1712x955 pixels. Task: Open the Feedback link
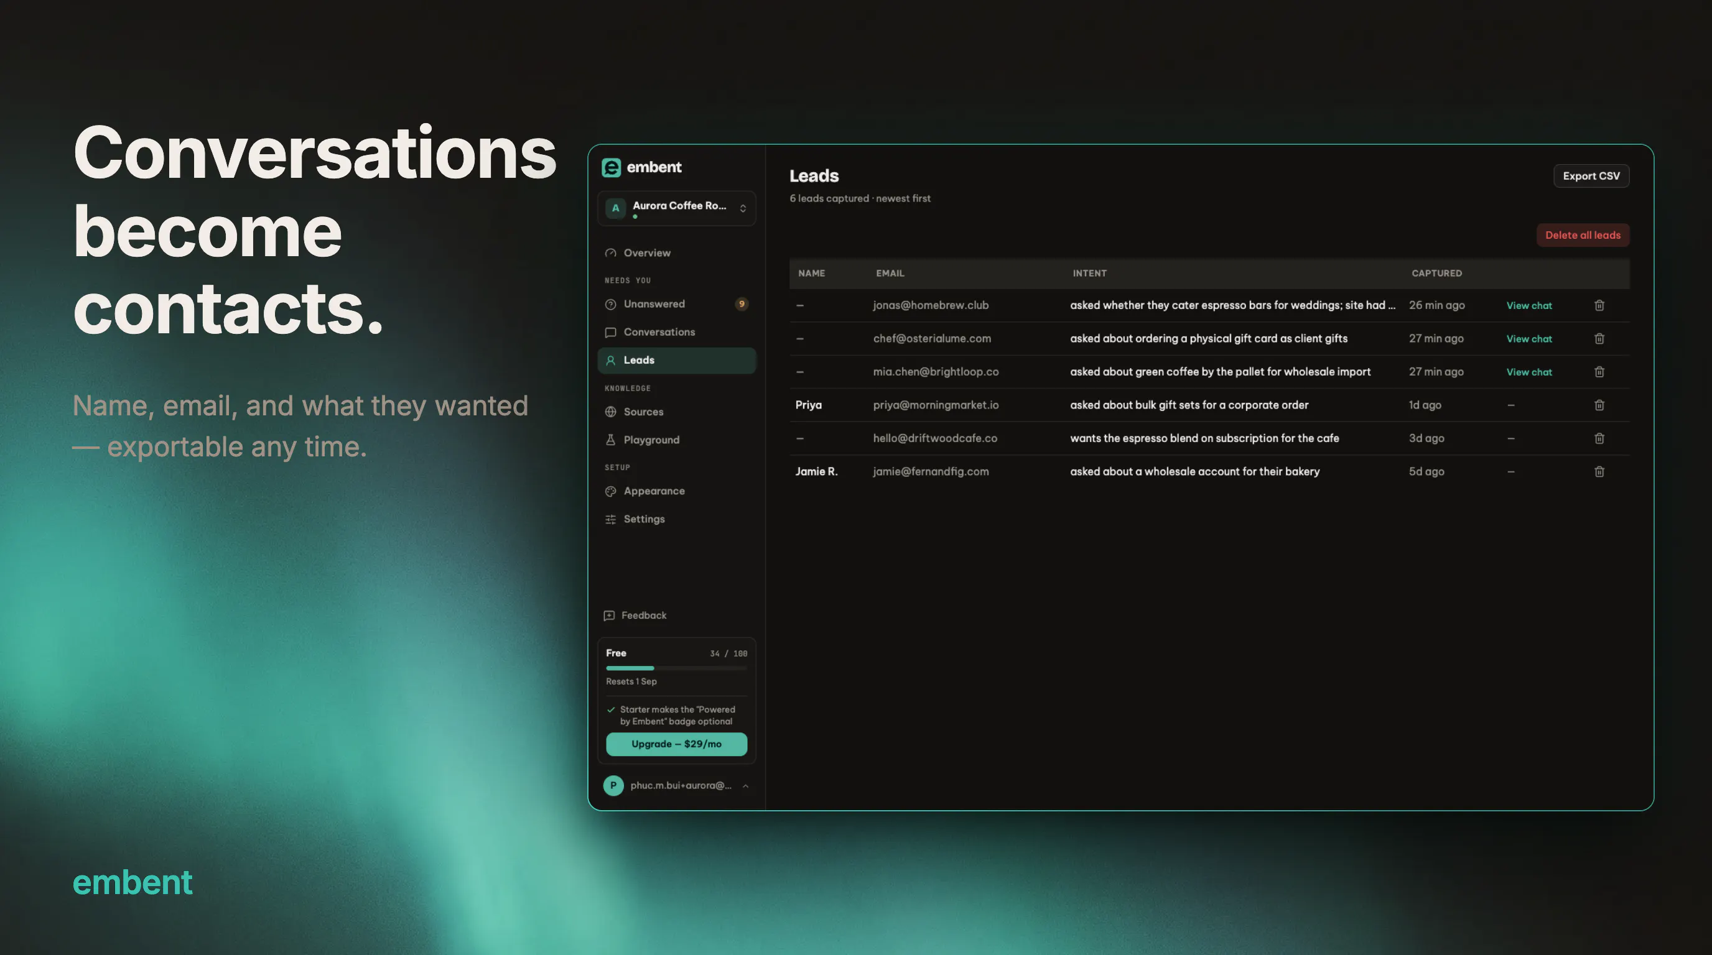[x=635, y=616]
